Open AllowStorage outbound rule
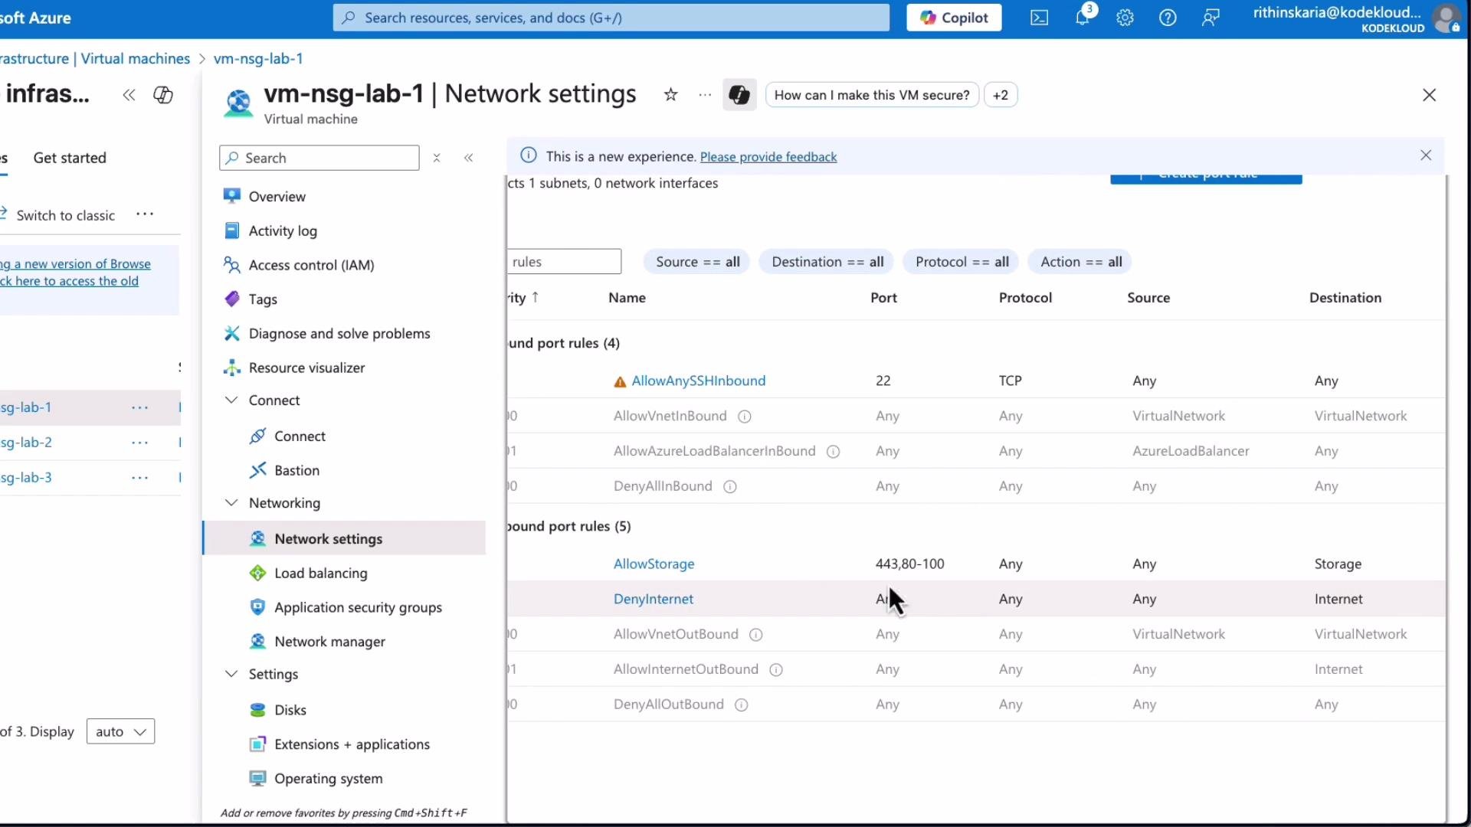This screenshot has height=827, width=1471. click(x=654, y=564)
